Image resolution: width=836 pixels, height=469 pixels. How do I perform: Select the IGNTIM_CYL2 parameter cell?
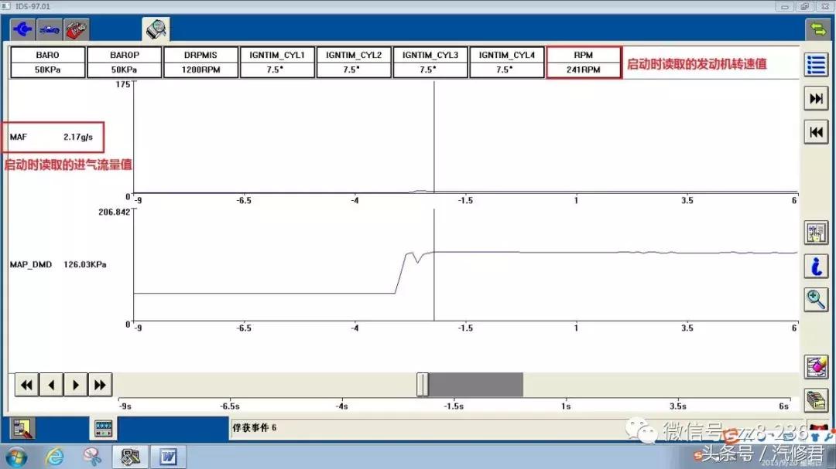[354, 63]
